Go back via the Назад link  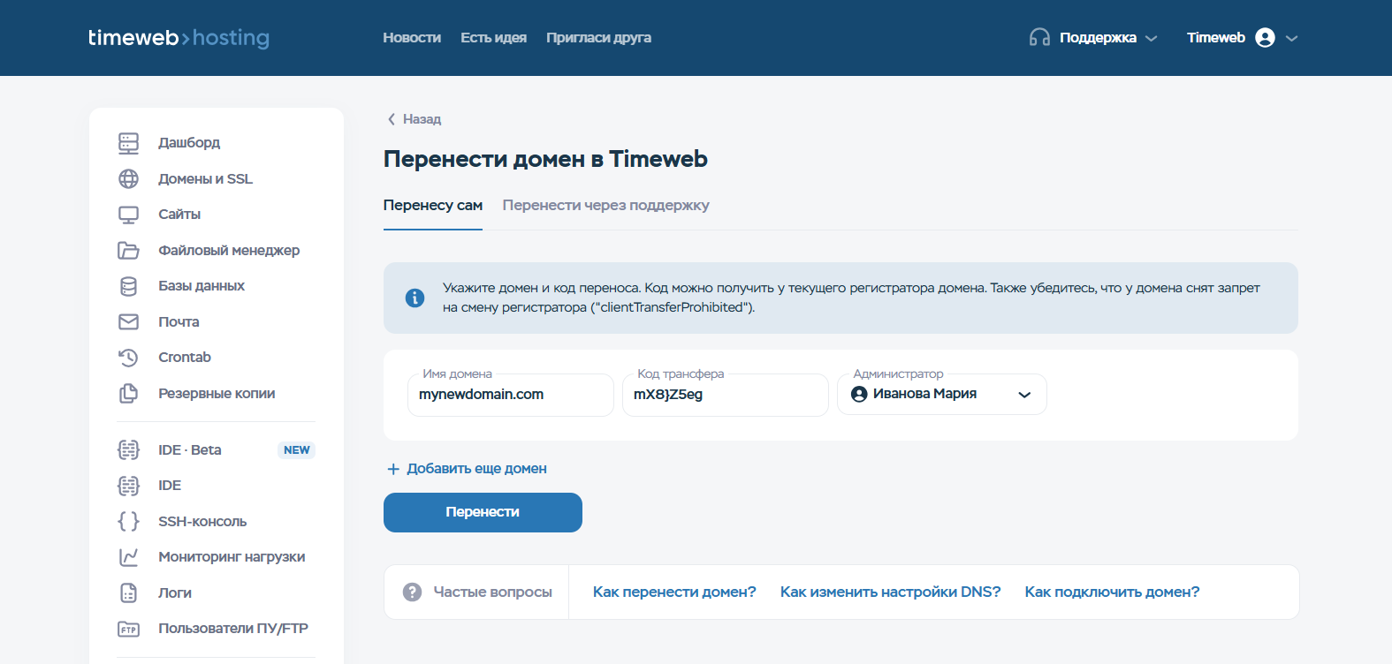422,119
